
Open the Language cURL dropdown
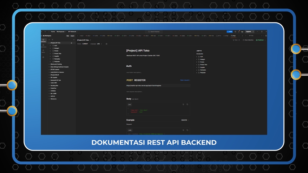[99, 44]
